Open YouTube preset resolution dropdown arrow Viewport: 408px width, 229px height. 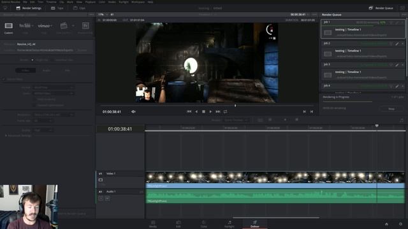(33, 26)
